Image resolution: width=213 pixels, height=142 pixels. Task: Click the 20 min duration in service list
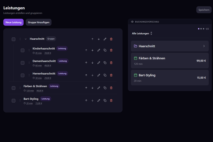point(30,103)
